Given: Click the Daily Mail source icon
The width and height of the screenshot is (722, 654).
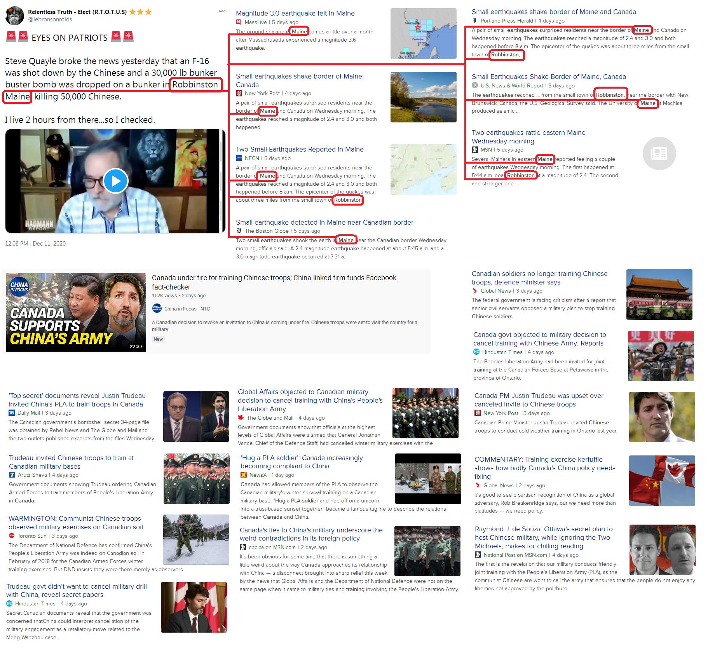Looking at the screenshot, I should [x=12, y=413].
